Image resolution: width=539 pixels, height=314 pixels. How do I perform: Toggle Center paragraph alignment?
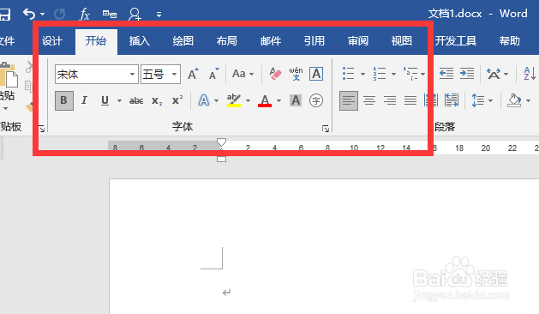click(369, 100)
